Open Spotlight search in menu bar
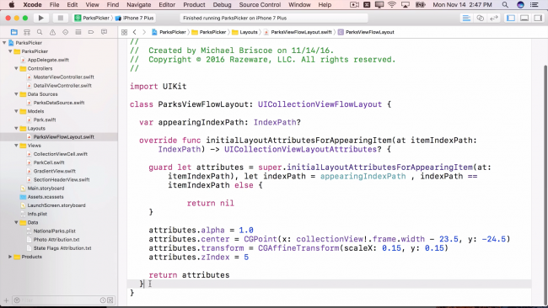The height and width of the screenshot is (308, 548). click(x=505, y=4)
